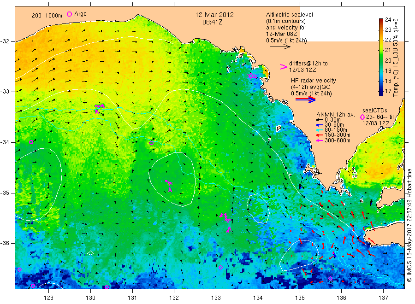Click the dark red top of temperature colorbar

[381, 20]
